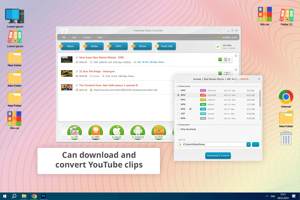
Task: Choose the to Android output format icon
Action: 137,132
